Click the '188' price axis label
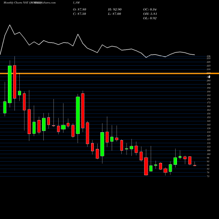Screen dimensions: 219x219 pos(208,92)
